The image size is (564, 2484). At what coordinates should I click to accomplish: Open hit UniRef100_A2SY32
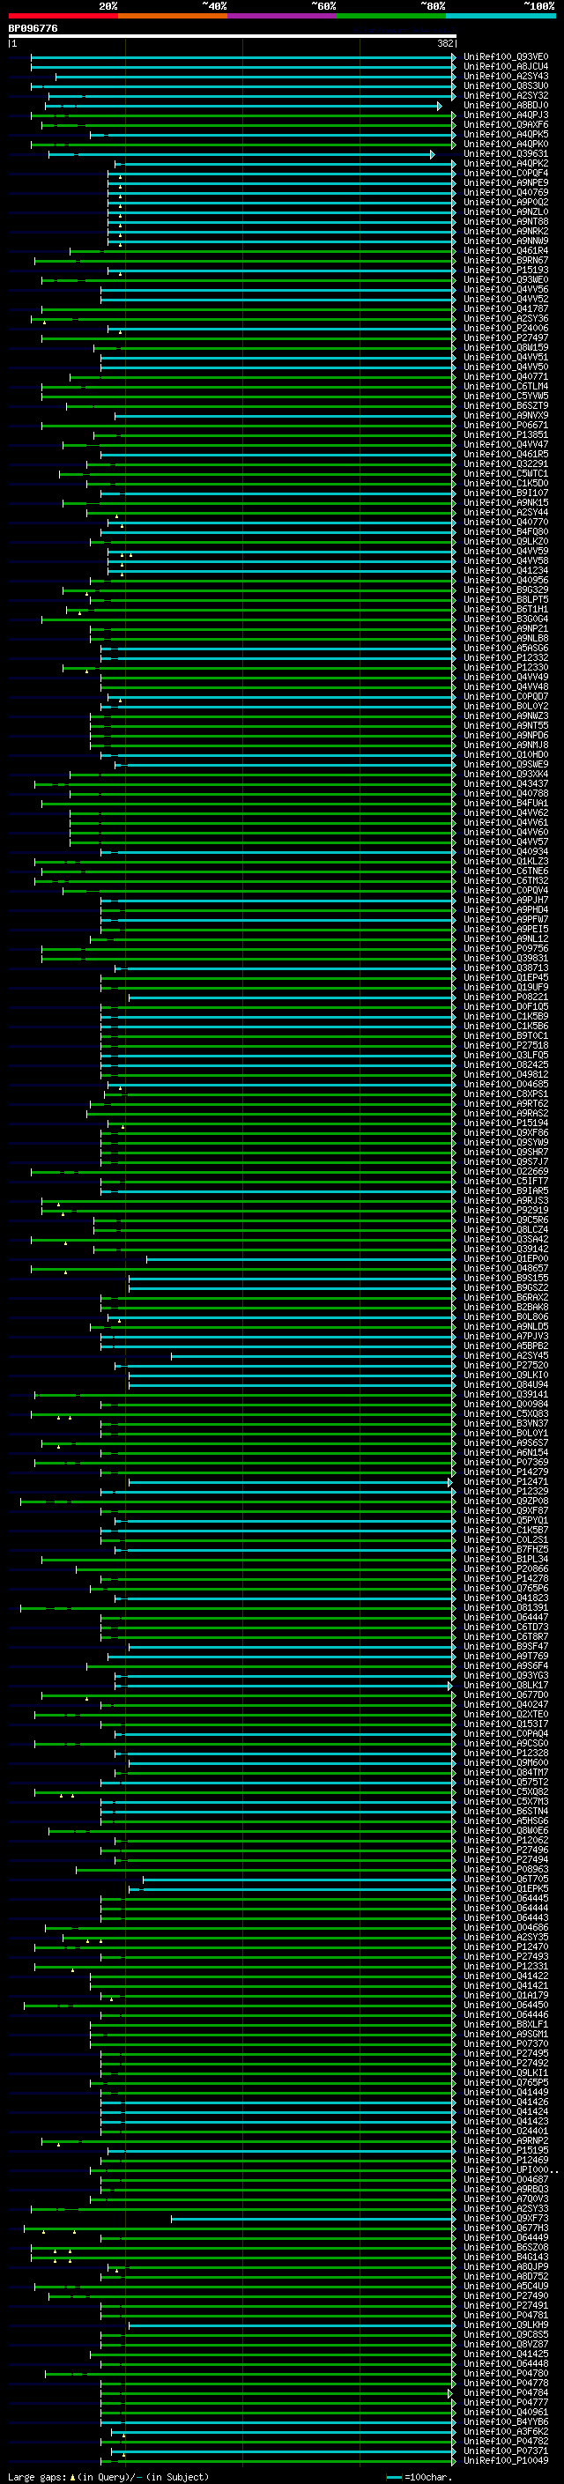click(506, 95)
